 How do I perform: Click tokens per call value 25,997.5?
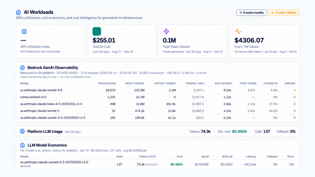[x=198, y=104]
